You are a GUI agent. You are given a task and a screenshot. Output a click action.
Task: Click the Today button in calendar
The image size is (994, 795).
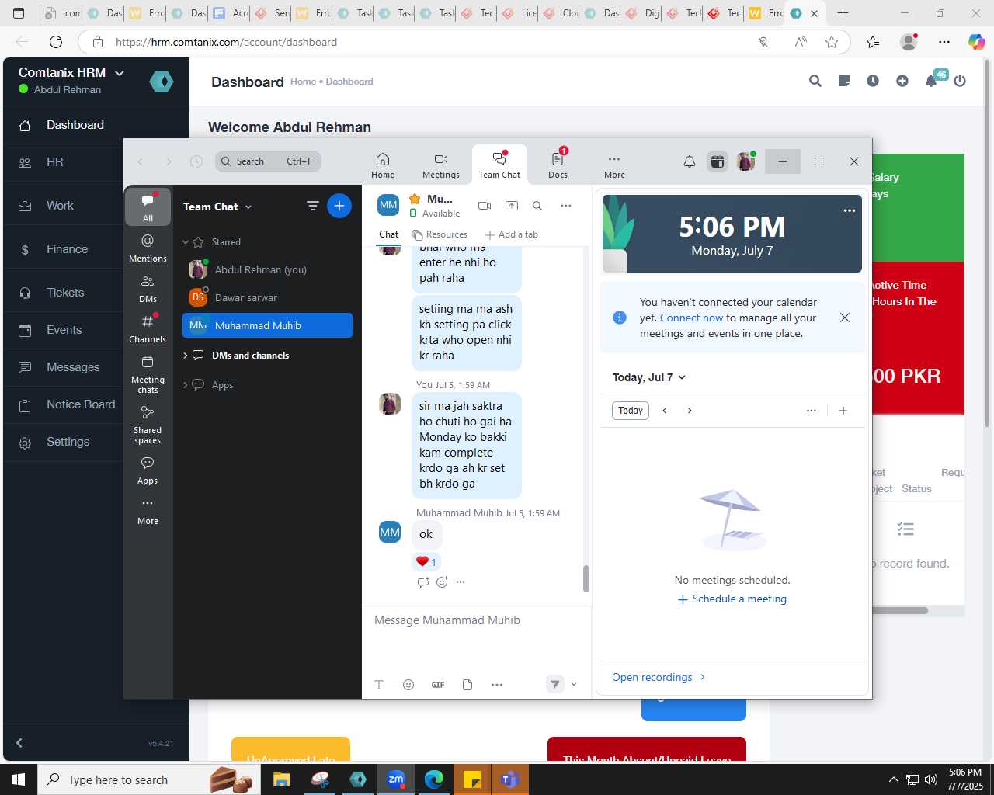pyautogui.click(x=631, y=411)
